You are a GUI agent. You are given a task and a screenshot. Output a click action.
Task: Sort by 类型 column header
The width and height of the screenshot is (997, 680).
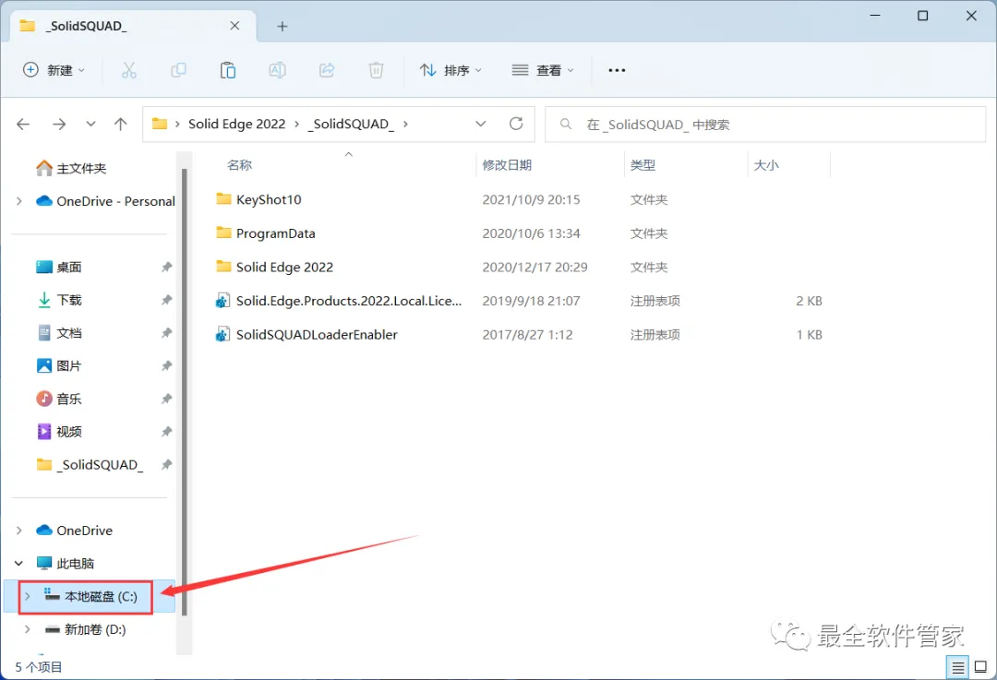coord(643,165)
